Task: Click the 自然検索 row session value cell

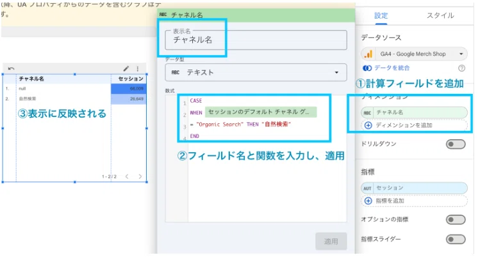Action: point(129,98)
